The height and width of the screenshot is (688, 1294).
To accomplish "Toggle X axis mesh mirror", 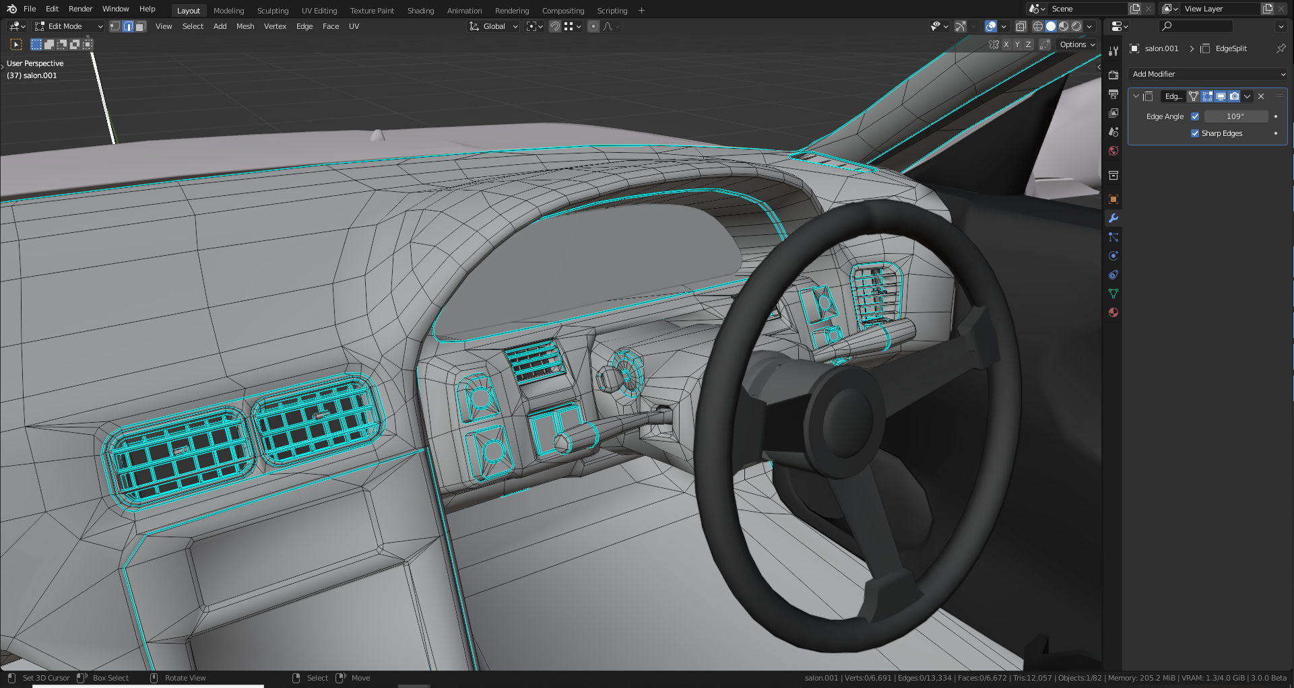I will click(x=1006, y=44).
